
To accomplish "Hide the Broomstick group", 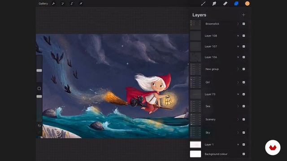I will [x=244, y=24].
